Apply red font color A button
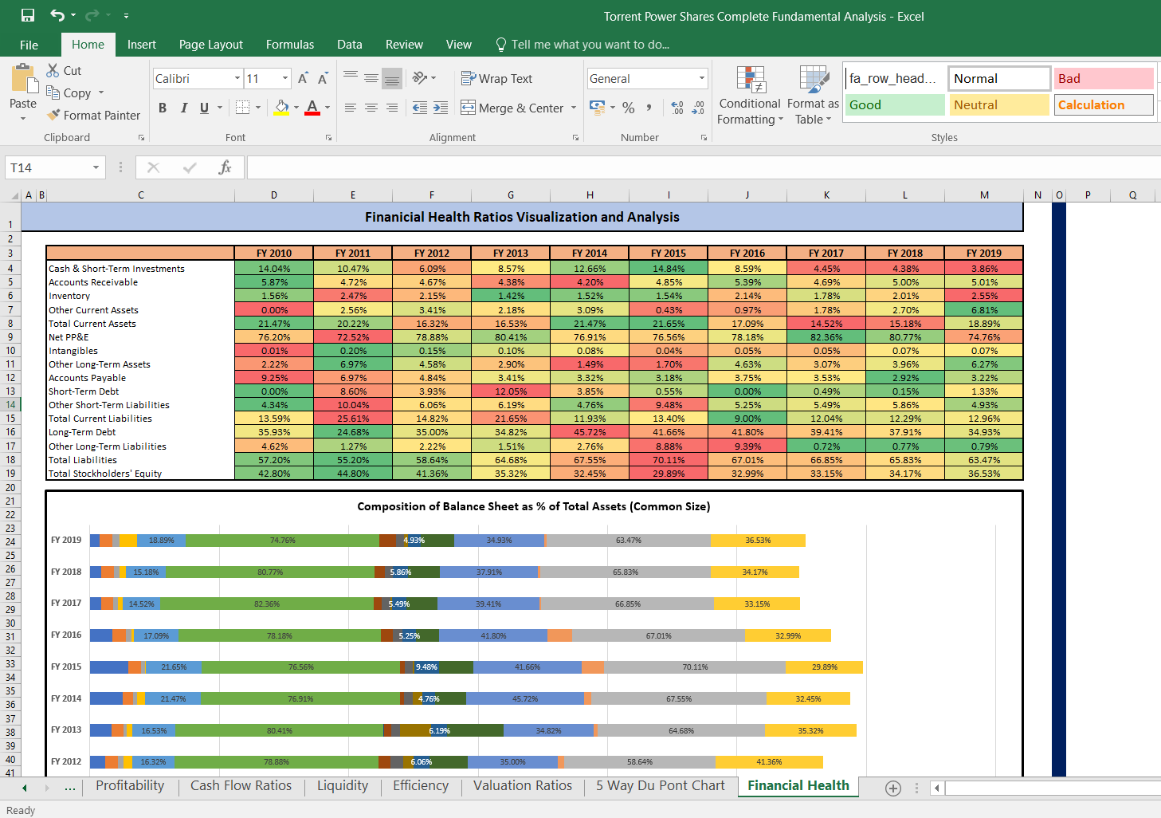Screen dimensions: 1161x818 pyautogui.click(x=312, y=107)
